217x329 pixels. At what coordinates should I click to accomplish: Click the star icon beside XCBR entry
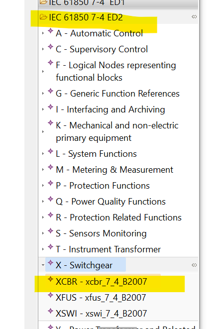(50, 279)
